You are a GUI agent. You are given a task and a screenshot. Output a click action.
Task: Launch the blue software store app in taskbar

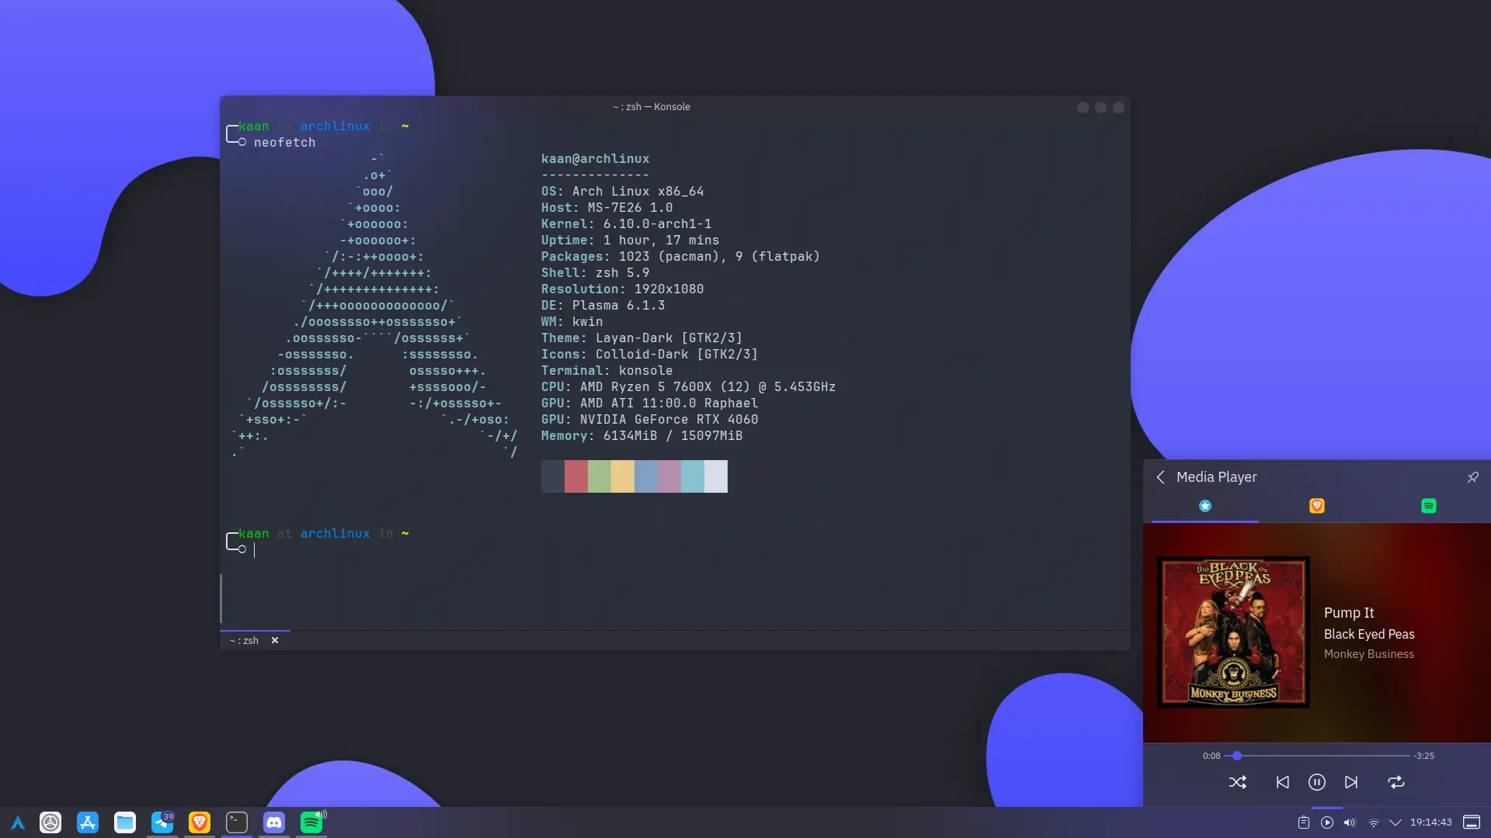click(88, 822)
